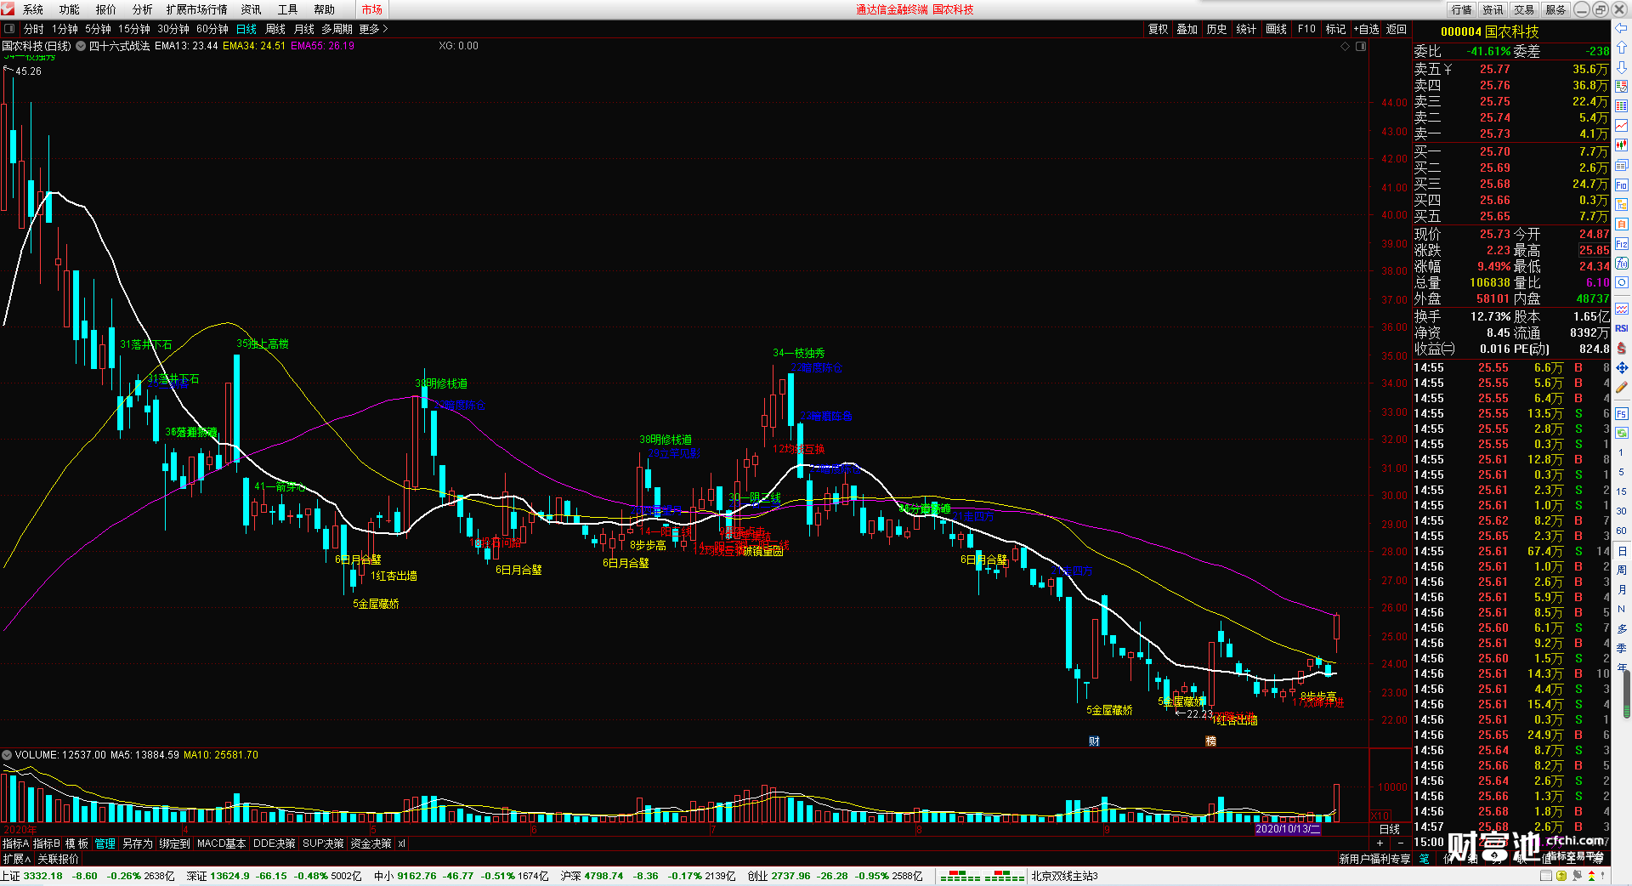This screenshot has height=886, width=1632.
Task: Switch to the 分时 tab
Action: click(x=34, y=29)
